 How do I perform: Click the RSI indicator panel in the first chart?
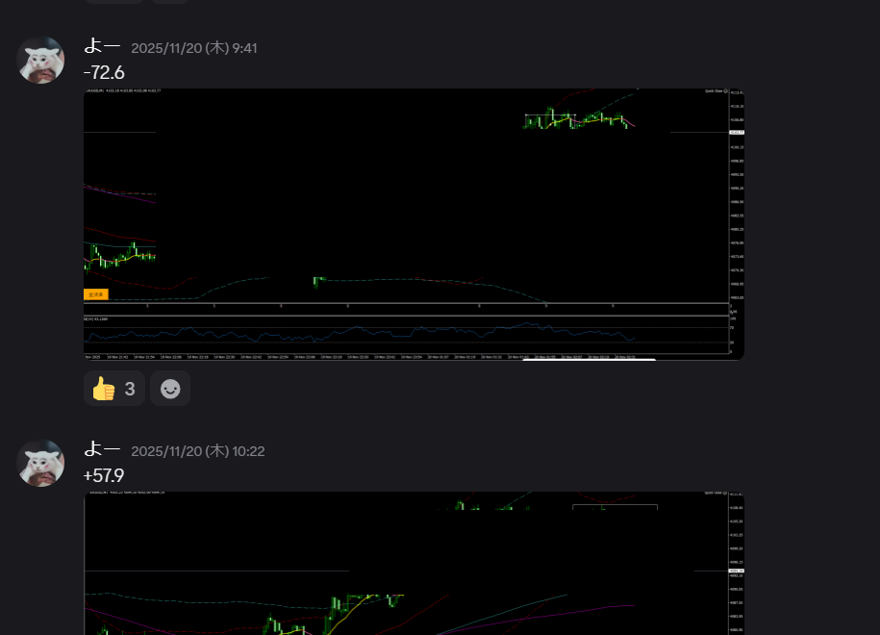click(x=404, y=334)
